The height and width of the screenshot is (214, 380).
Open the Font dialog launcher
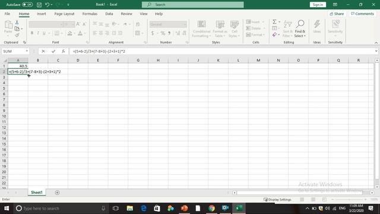(87, 42)
